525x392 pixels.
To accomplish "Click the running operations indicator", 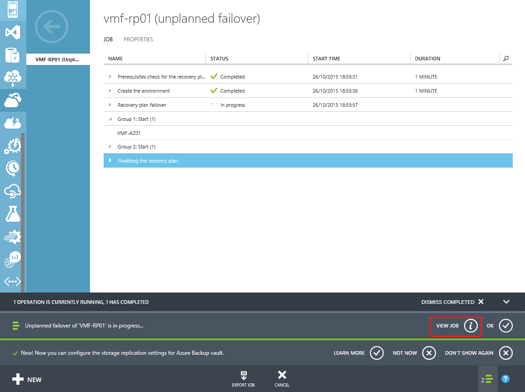I will tap(487, 379).
